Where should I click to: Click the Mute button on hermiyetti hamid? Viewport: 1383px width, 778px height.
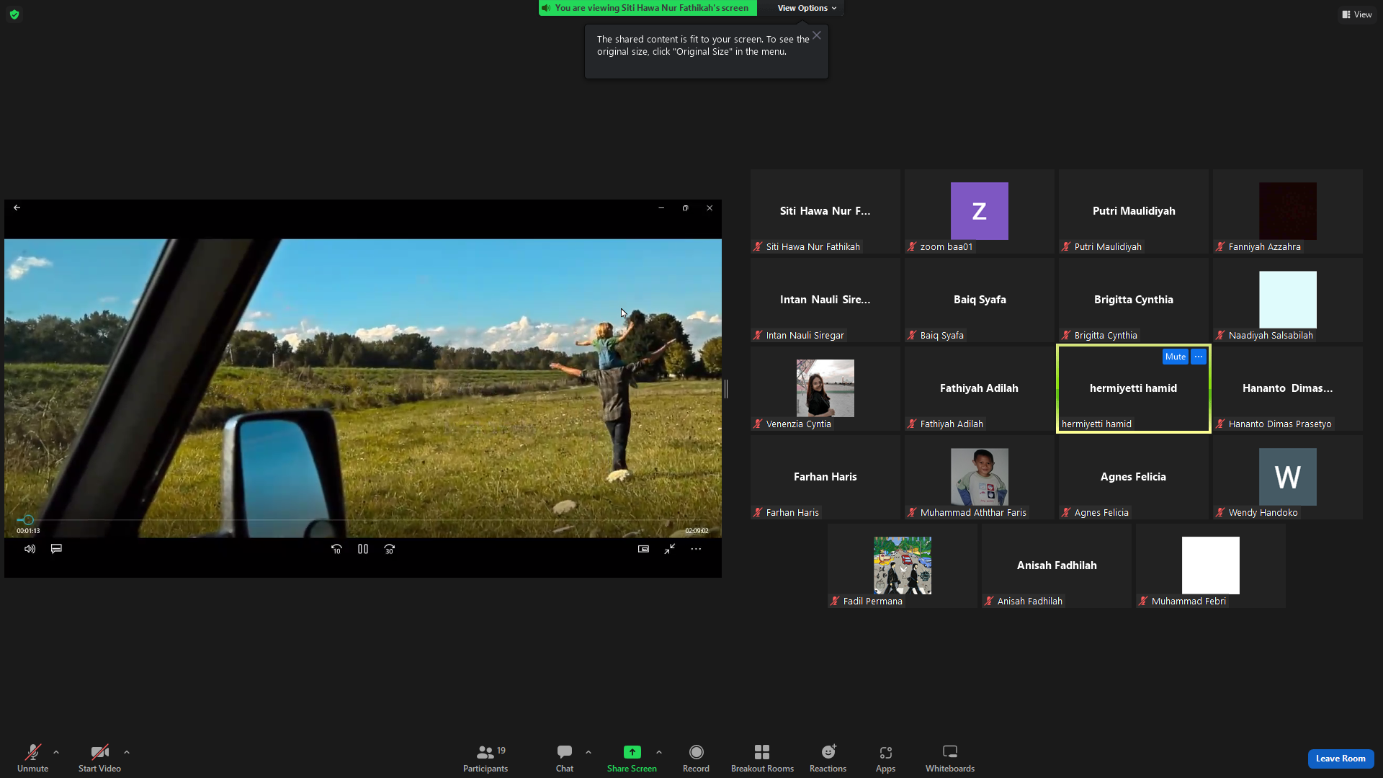[x=1176, y=357]
